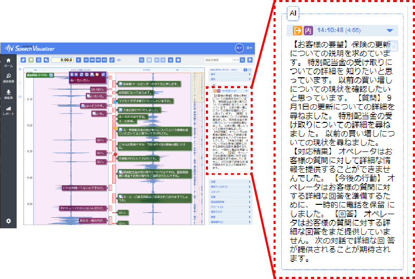Click the magnifier search button
Screen dimensions: 415x279
click(242, 60)
